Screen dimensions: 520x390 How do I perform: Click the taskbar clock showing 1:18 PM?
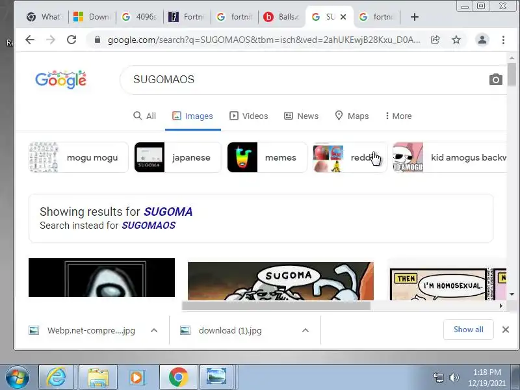tap(487, 378)
